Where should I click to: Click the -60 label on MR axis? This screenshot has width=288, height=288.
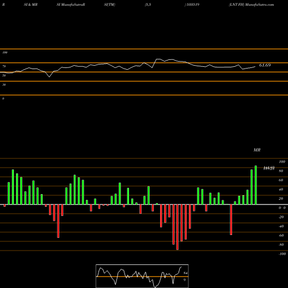click(x=281, y=236)
